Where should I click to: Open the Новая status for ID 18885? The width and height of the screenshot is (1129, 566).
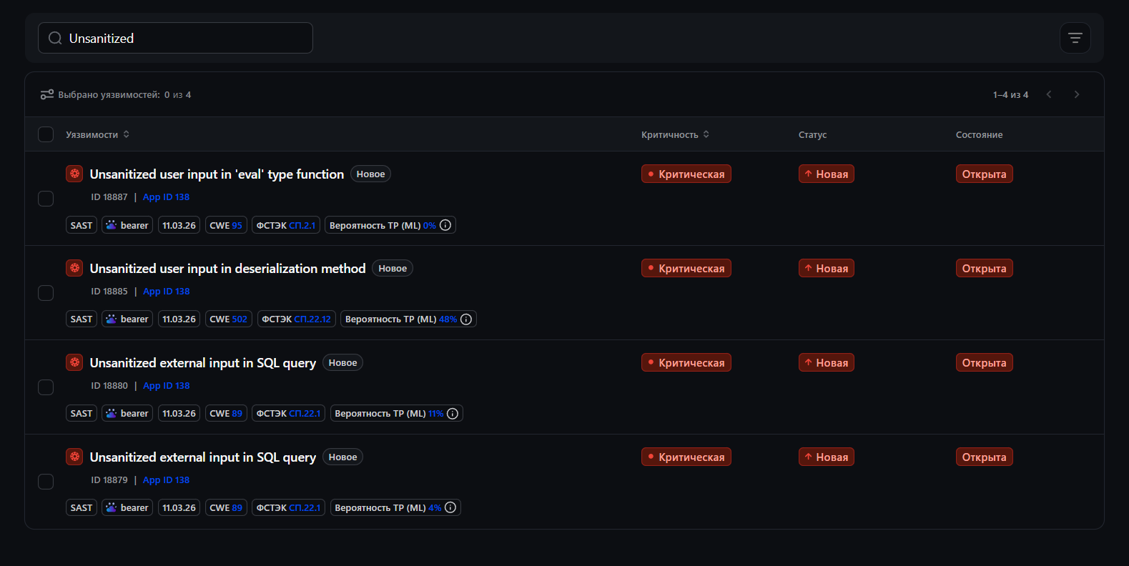click(x=827, y=268)
